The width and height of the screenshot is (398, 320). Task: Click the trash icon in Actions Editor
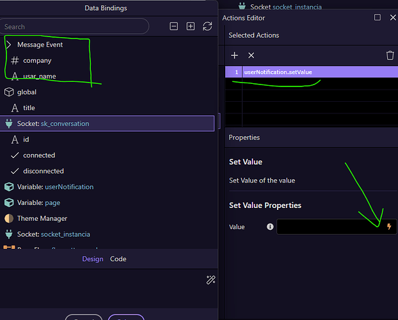(x=390, y=56)
